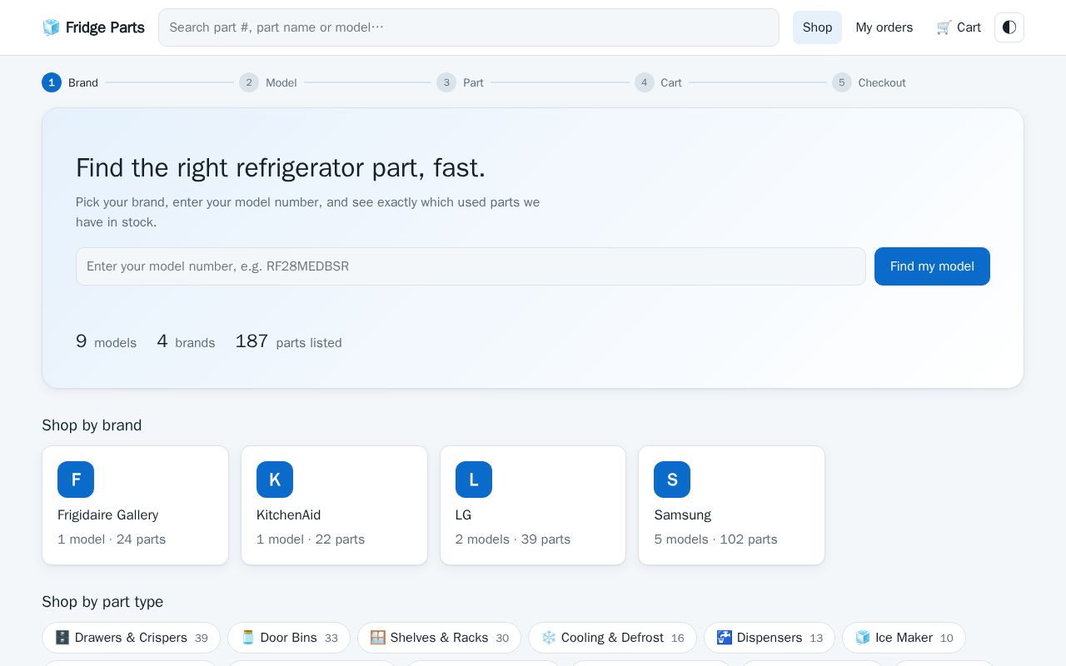Filter by Cooling & Defrost chip
This screenshot has height=666, width=1066.
(612, 638)
